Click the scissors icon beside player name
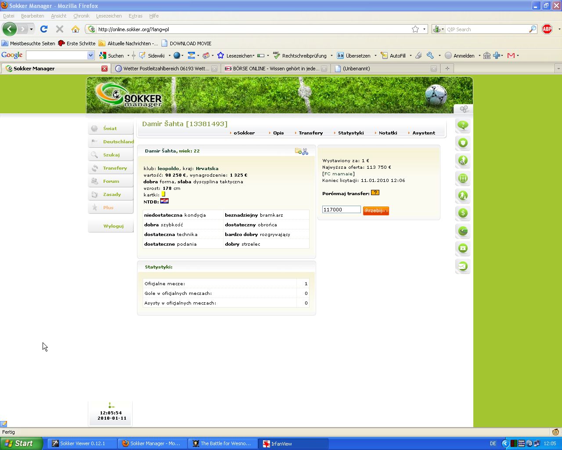 click(305, 152)
